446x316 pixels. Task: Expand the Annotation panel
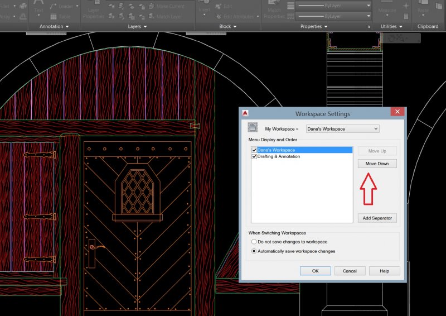(54, 26)
